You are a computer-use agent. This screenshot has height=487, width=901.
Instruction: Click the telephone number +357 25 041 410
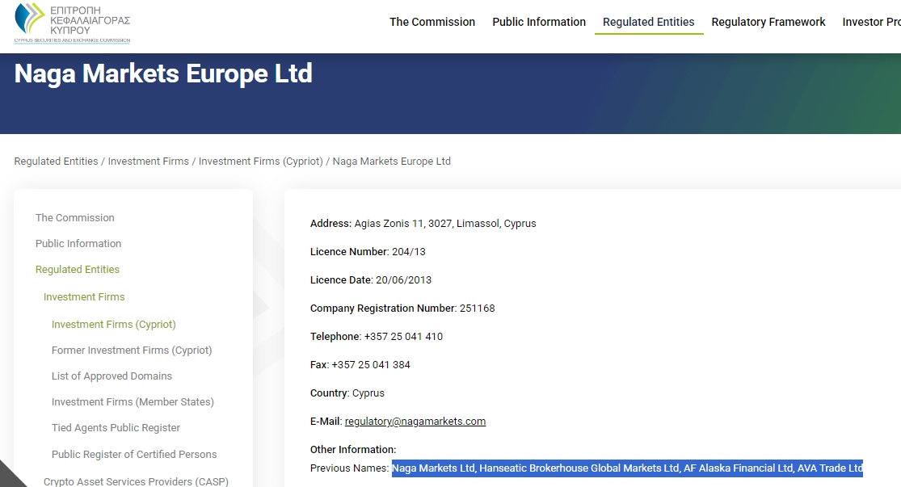tap(403, 337)
